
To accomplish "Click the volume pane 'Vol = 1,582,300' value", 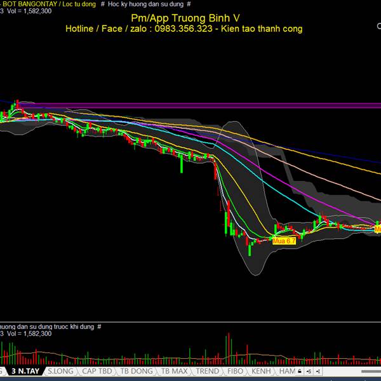I will (29, 333).
